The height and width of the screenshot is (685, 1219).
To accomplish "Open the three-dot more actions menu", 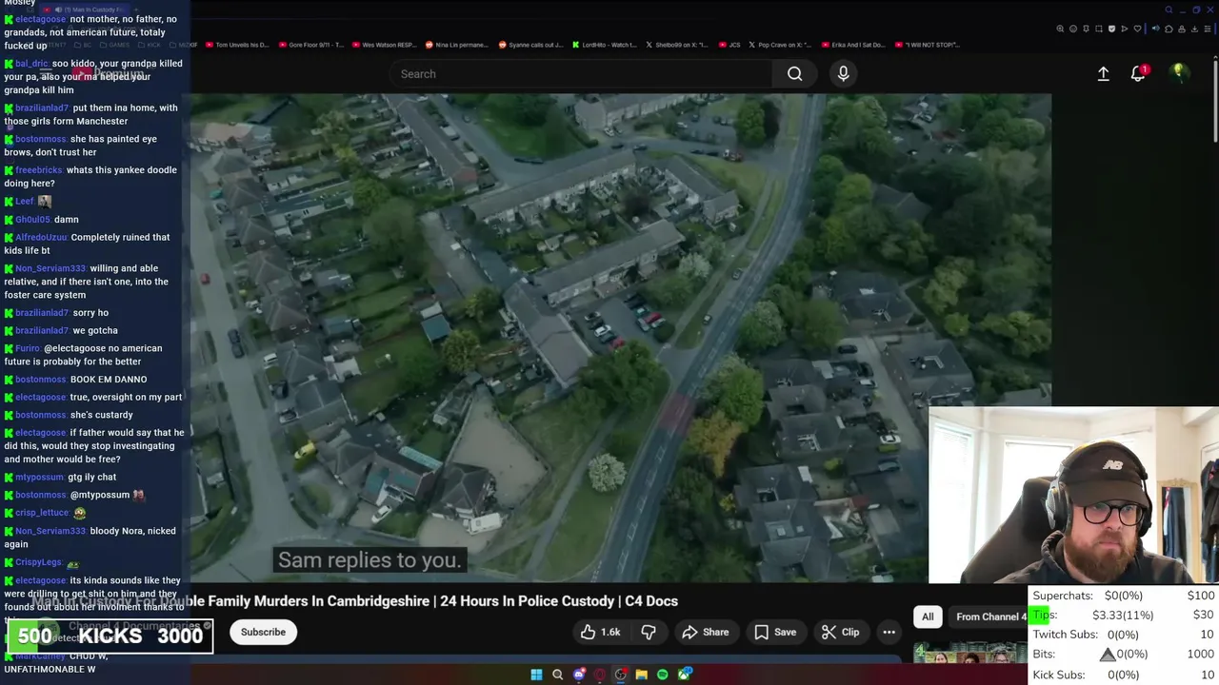I will coord(889,632).
